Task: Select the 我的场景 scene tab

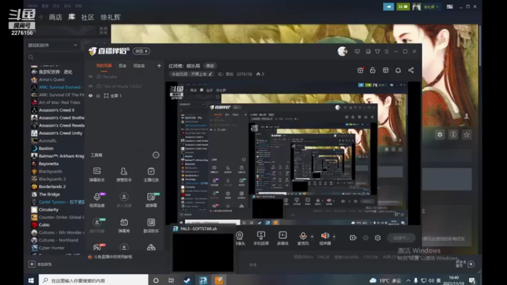Action: 104,66
